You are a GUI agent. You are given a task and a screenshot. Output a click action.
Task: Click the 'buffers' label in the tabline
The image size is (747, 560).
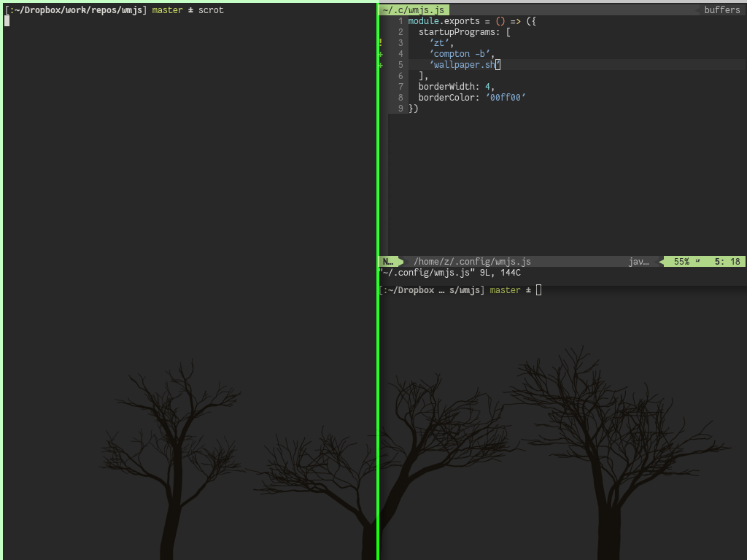[x=721, y=10]
